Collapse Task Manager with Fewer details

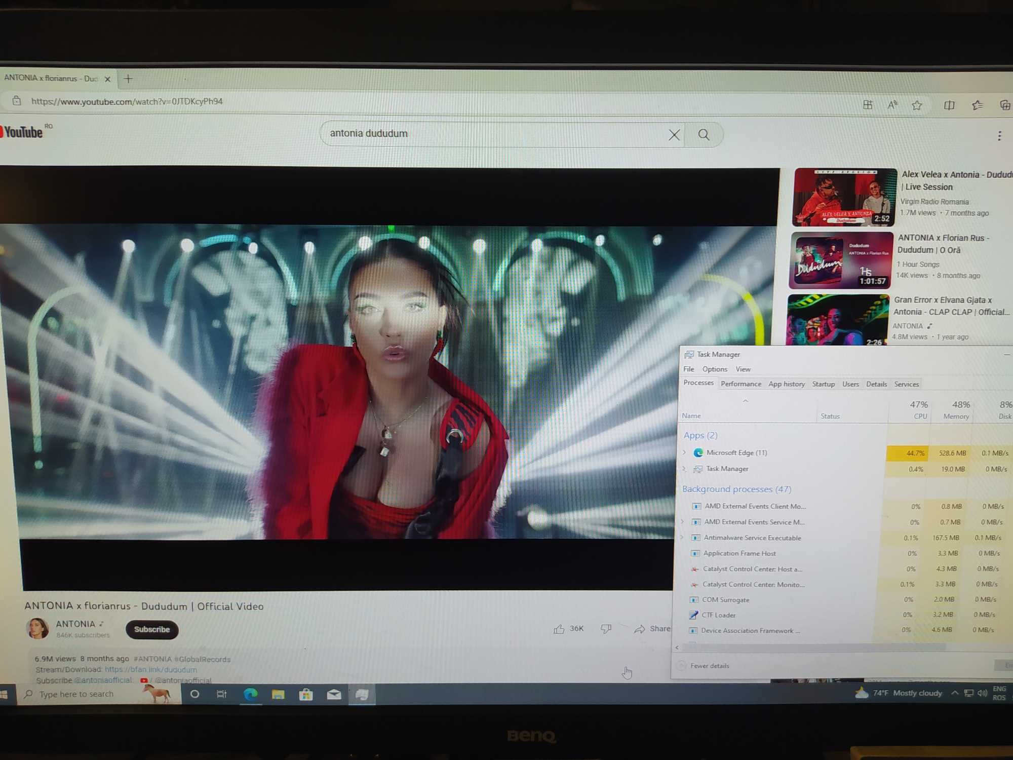click(705, 666)
